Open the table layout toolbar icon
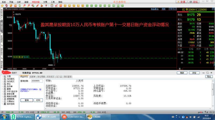 click(52, 6)
